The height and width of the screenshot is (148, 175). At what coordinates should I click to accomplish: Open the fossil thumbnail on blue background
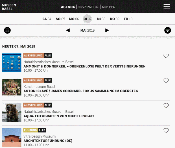pyautogui.click(x=12, y=62)
